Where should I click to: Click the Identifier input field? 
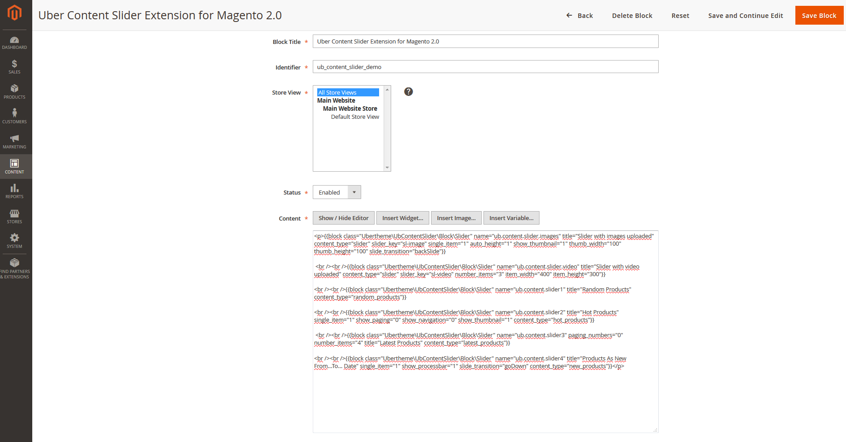(x=485, y=67)
